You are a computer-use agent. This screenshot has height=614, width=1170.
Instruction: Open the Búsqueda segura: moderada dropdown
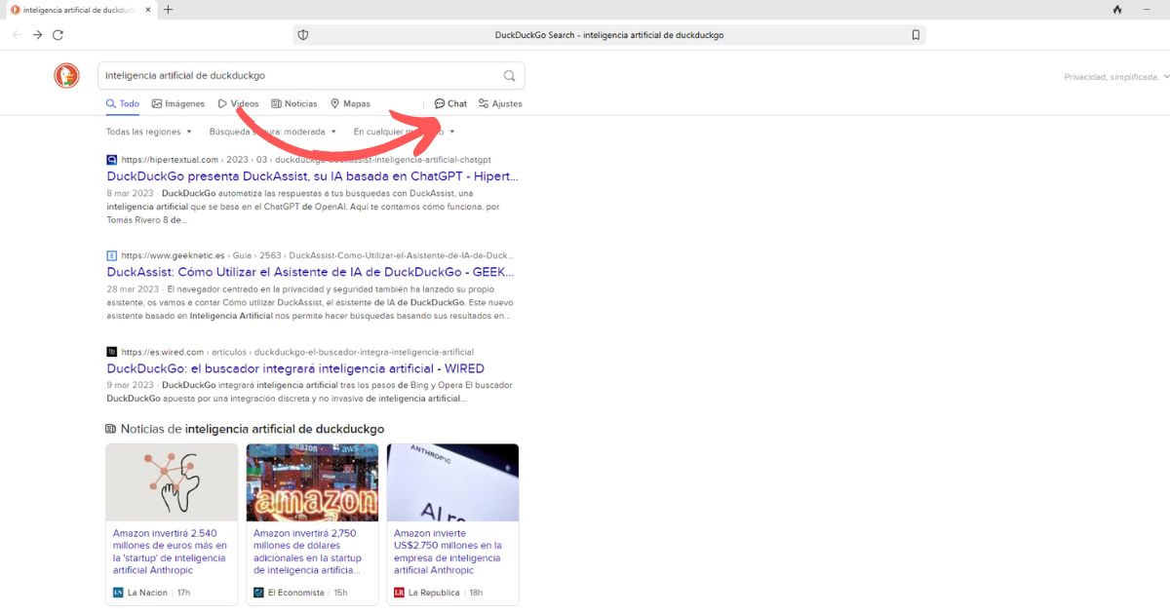273,132
